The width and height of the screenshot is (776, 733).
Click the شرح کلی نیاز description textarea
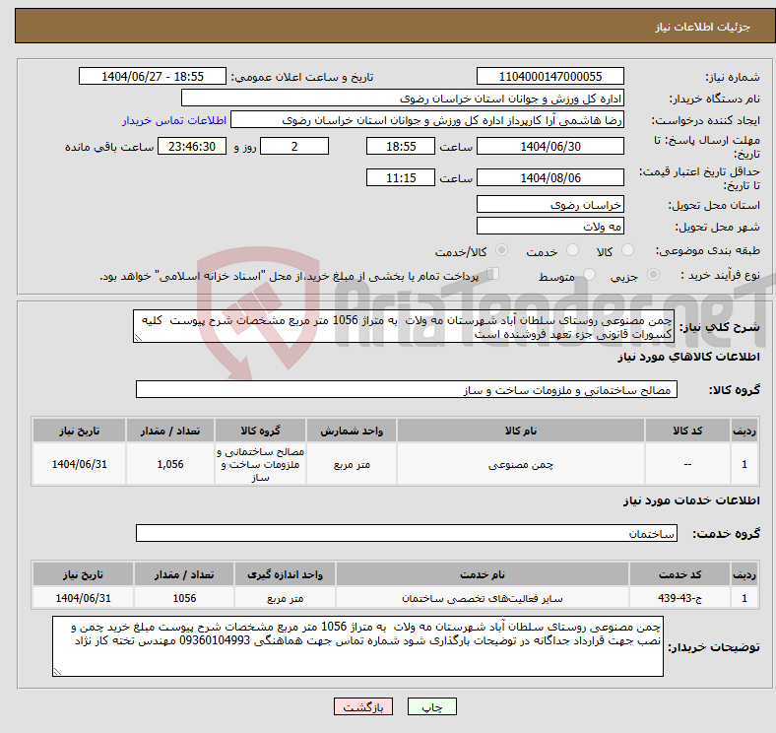(x=404, y=326)
